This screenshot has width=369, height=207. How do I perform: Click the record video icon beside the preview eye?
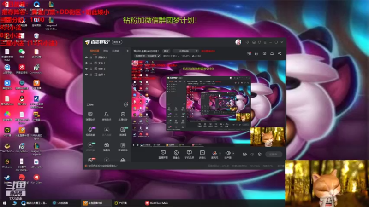coord(245,154)
